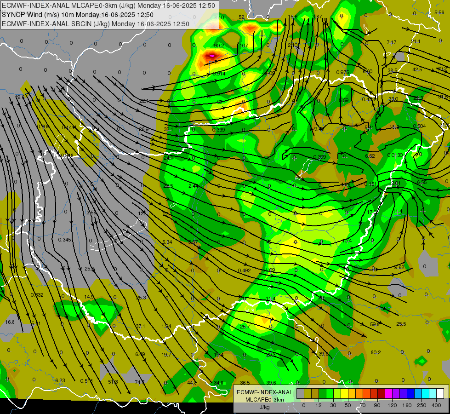Click the map value 42.5

click(x=417, y=69)
